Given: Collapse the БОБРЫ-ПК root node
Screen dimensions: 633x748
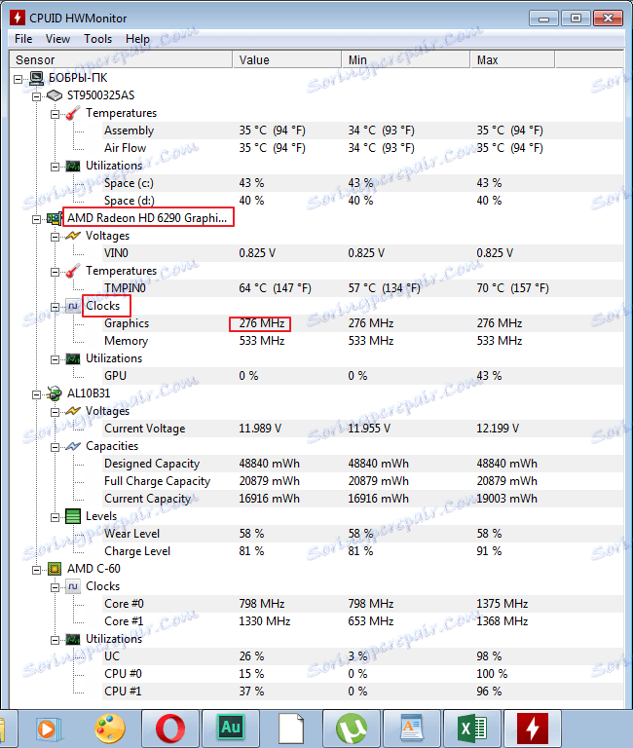Looking at the screenshot, I should pos(19,79).
